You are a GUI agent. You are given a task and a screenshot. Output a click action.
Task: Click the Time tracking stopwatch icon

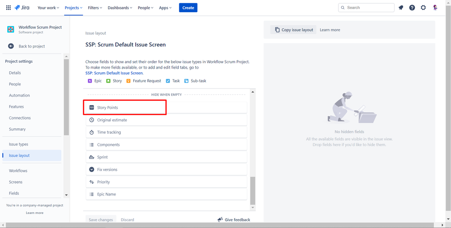coord(91,132)
